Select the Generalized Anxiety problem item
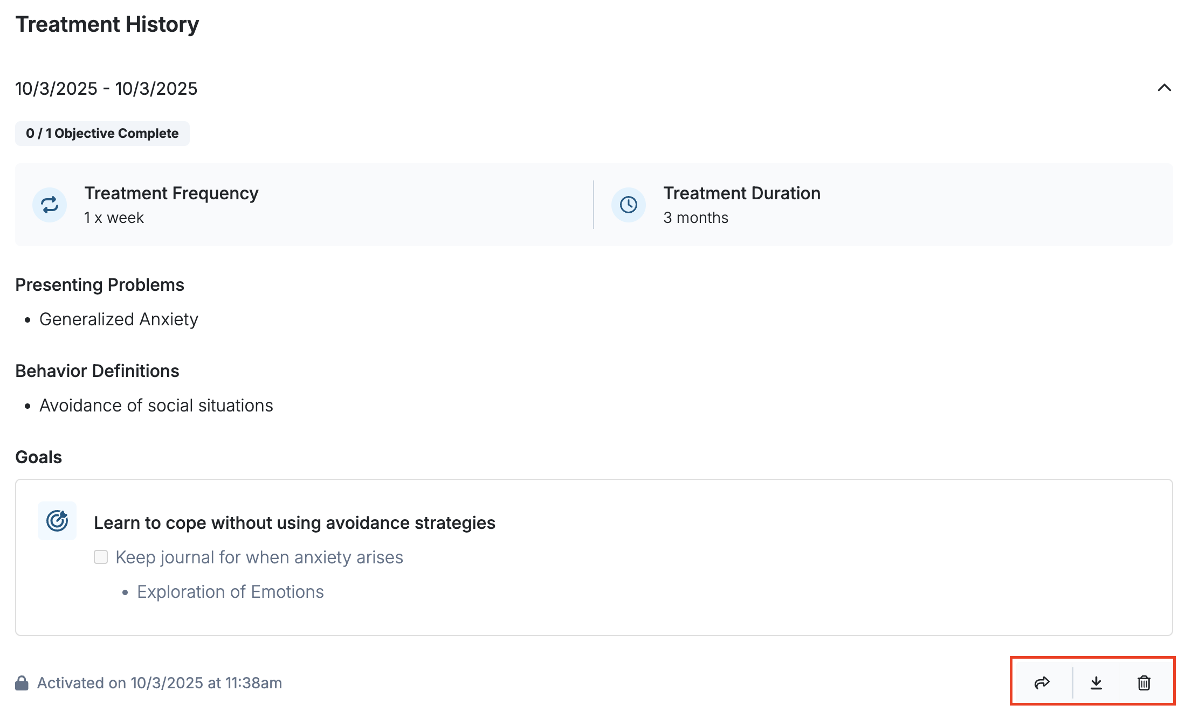The height and width of the screenshot is (726, 1185). tap(119, 319)
